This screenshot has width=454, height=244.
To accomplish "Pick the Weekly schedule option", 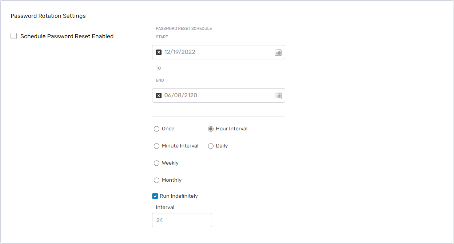I will [x=157, y=163].
